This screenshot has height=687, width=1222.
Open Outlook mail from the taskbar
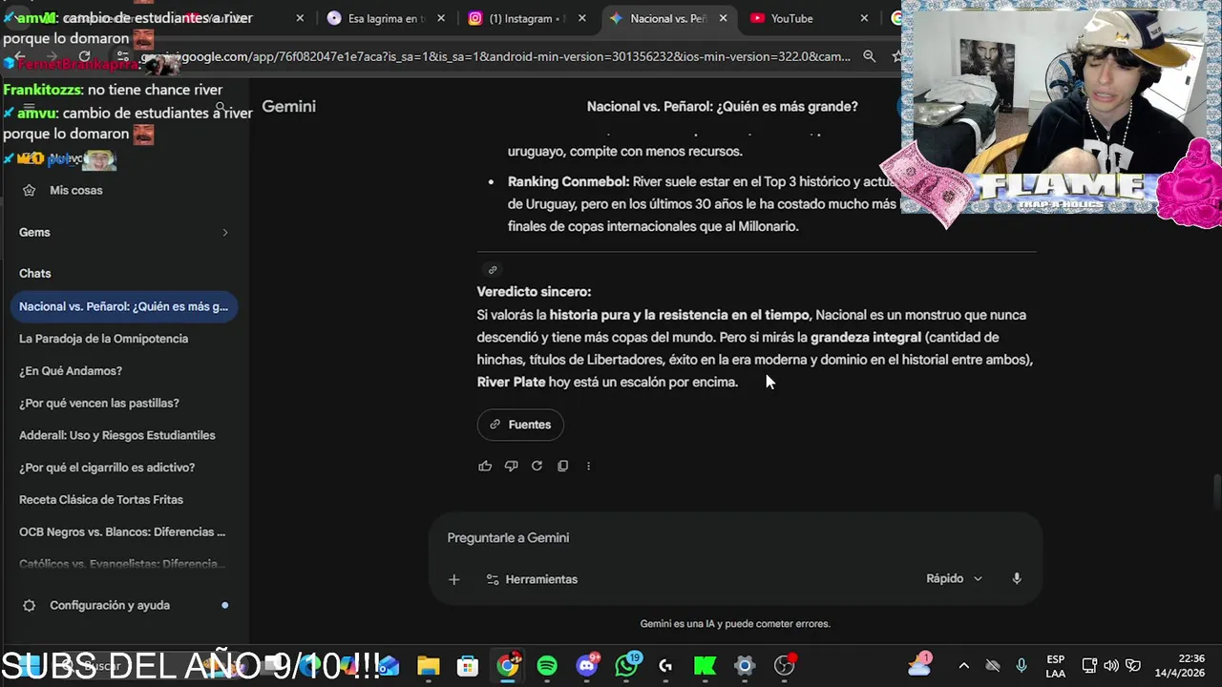coord(389,666)
